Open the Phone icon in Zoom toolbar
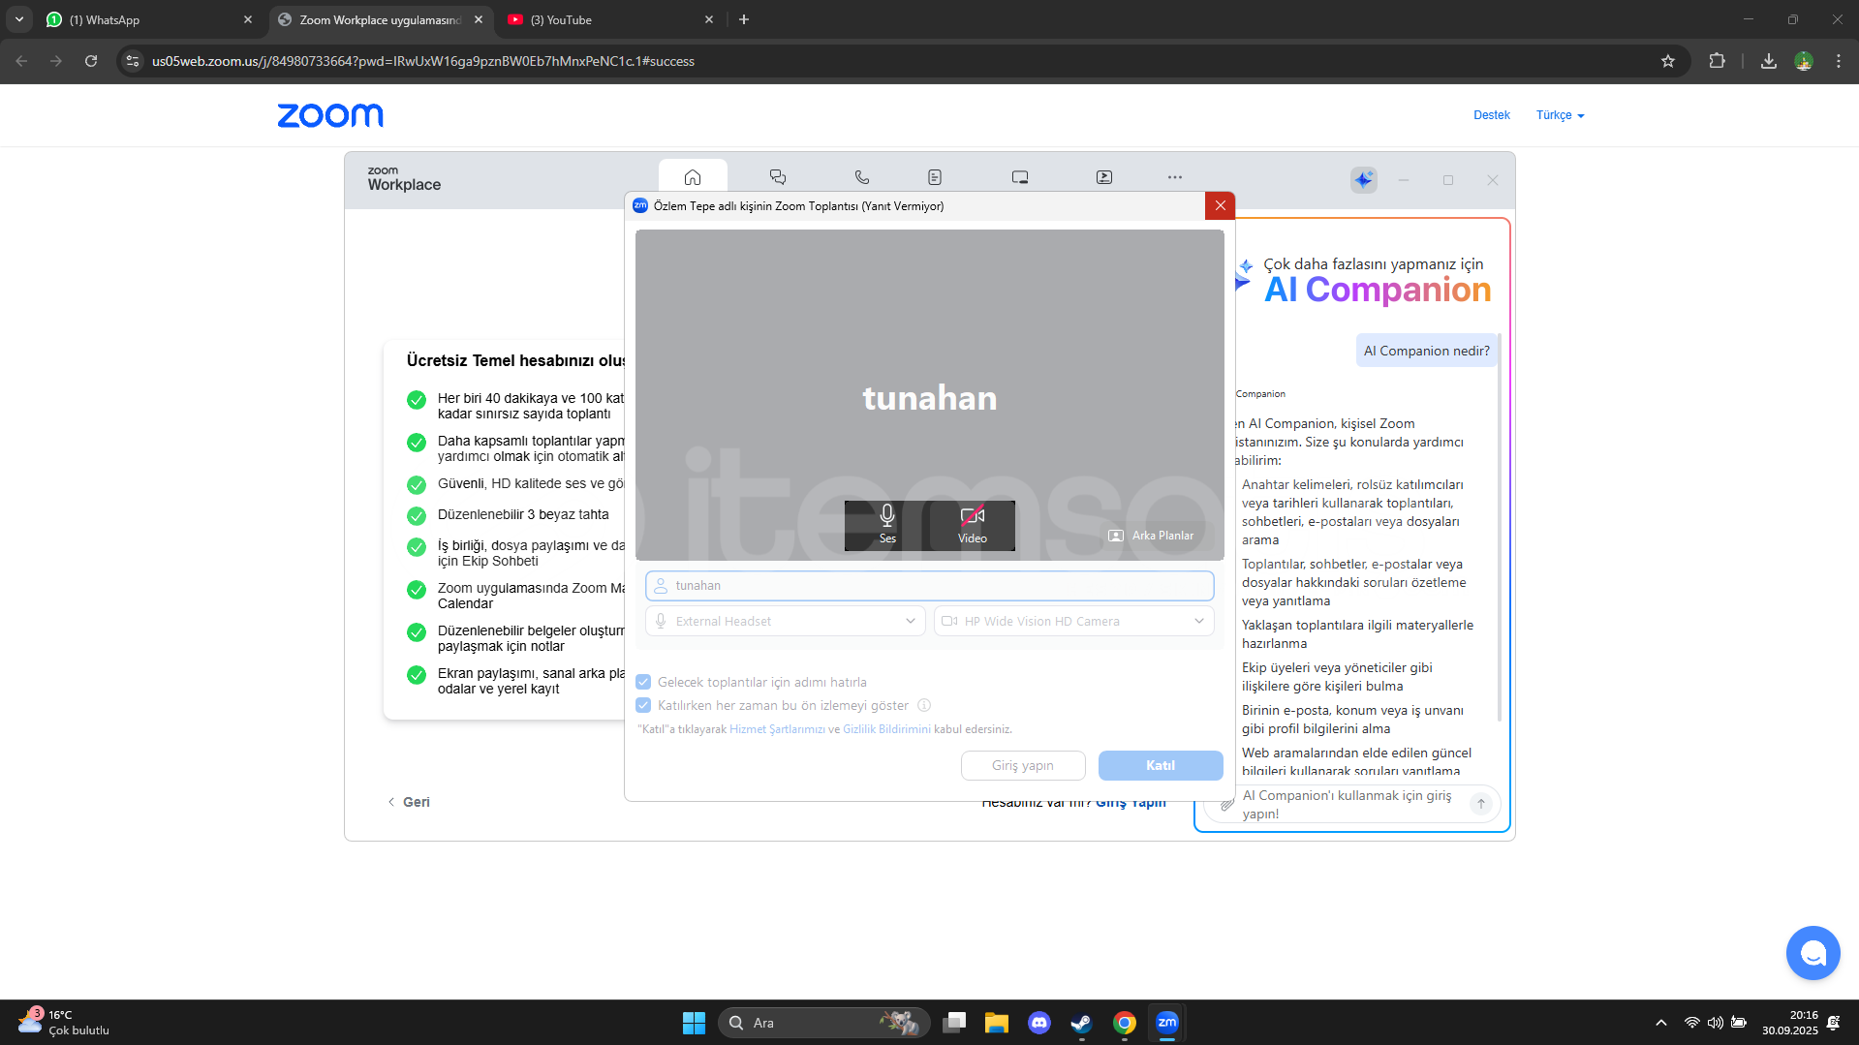The width and height of the screenshot is (1859, 1045). click(x=861, y=177)
